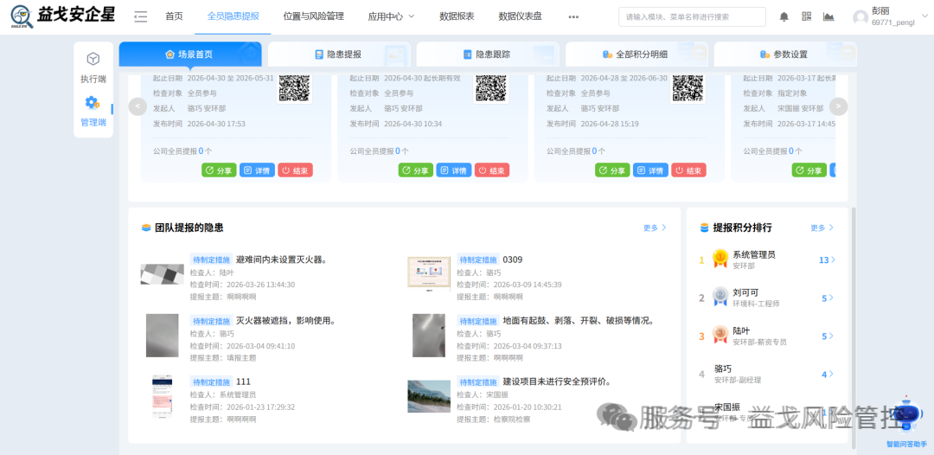Open 数据报表 menu
Image resolution: width=934 pixels, height=455 pixels.
click(x=457, y=16)
